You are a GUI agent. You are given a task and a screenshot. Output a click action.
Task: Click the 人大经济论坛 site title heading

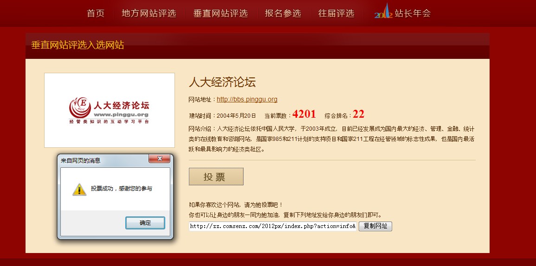coord(222,82)
